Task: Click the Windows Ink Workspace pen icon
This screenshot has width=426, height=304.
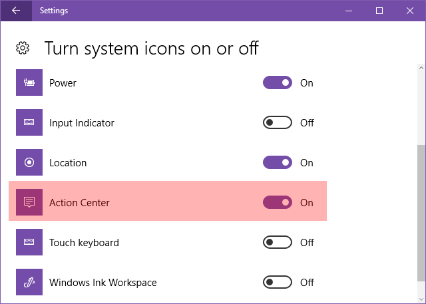Action: point(29,282)
